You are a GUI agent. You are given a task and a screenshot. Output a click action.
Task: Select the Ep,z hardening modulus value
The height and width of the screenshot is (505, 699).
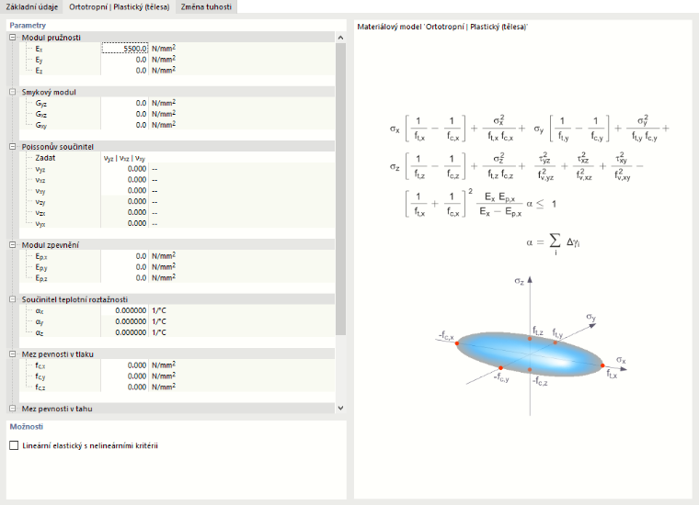pyautogui.click(x=125, y=277)
